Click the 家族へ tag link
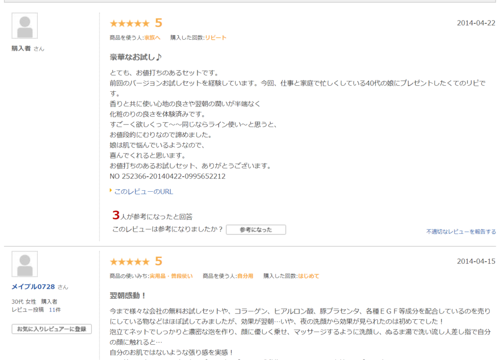 (x=152, y=38)
